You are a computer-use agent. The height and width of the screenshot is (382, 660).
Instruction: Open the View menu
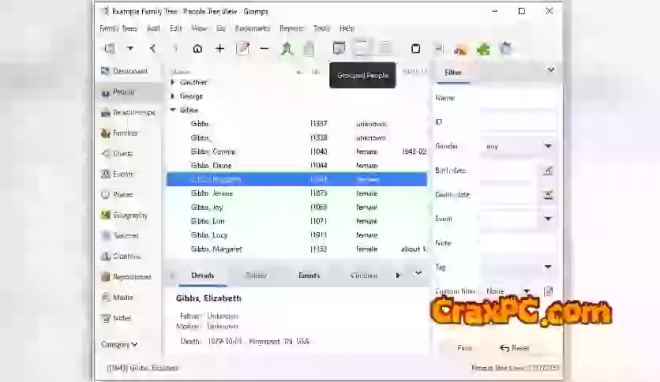pyautogui.click(x=199, y=28)
